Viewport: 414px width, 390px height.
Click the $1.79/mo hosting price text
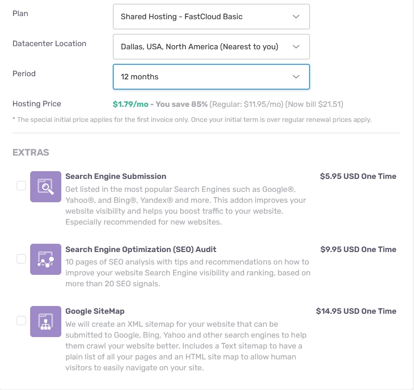[130, 104]
